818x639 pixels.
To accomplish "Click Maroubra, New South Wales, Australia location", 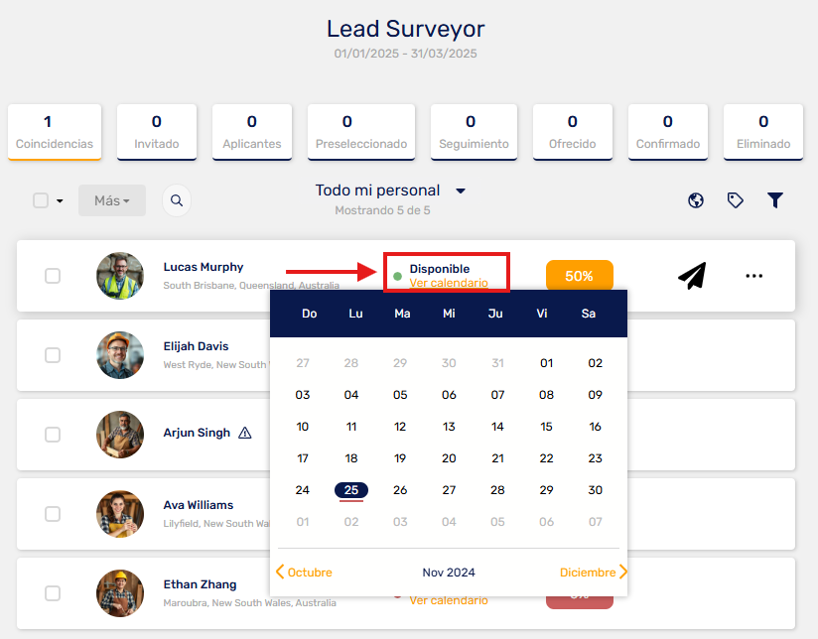I will click(x=249, y=603).
